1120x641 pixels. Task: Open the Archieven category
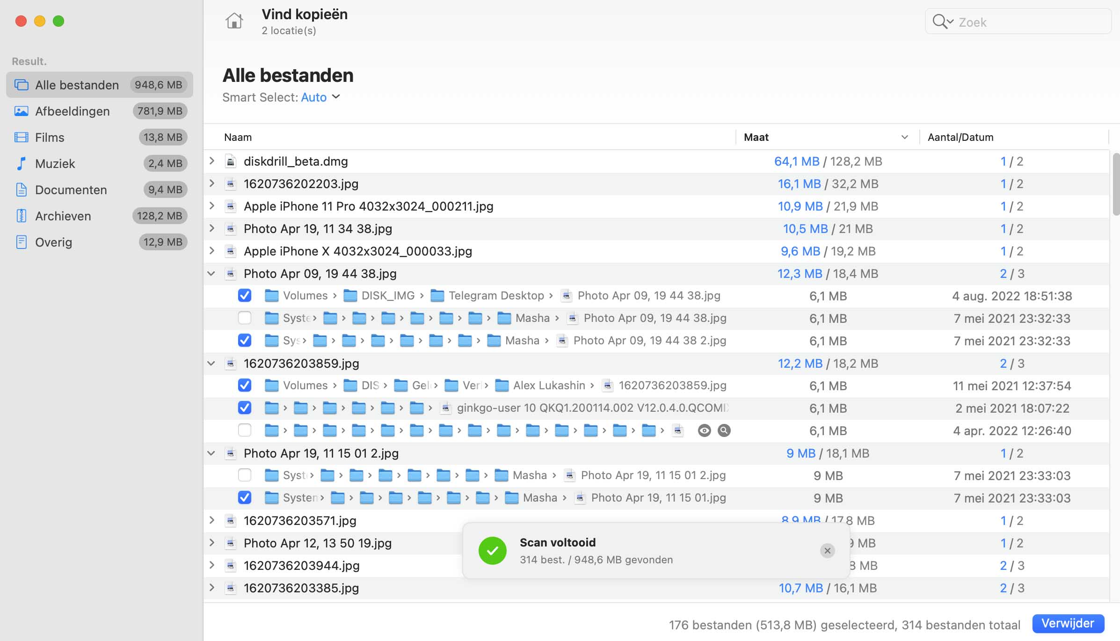[x=63, y=216]
